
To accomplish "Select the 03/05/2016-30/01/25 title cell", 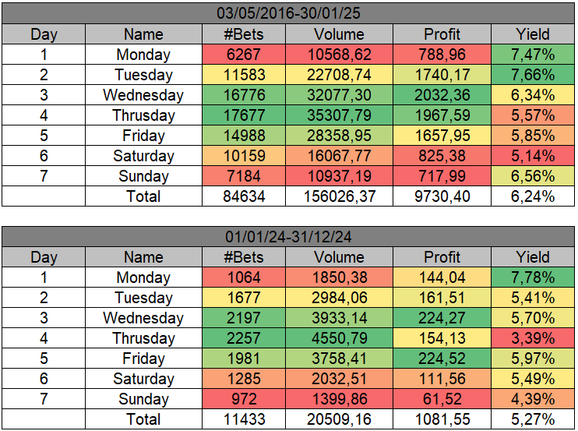I will click(x=288, y=14).
